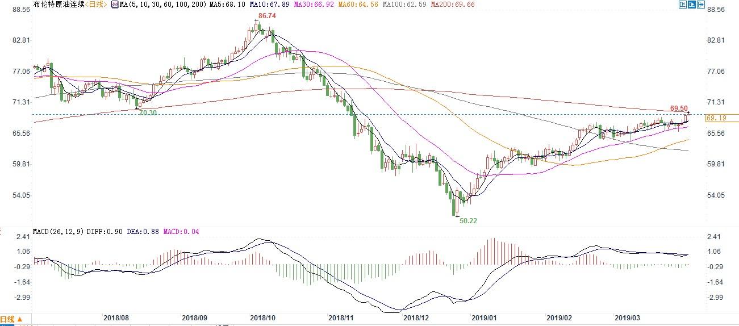The height and width of the screenshot is (326, 739).
Task: Click the 86.74 high price marker
Action: click(267, 16)
